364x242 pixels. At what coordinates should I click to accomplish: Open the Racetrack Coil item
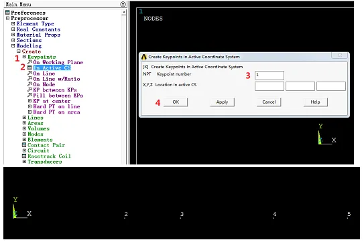pyautogui.click(x=49, y=156)
